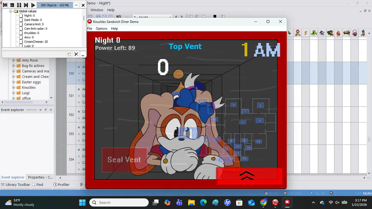Select event line 534
The width and height of the screenshot is (372, 209).
pyautogui.click(x=72, y=159)
